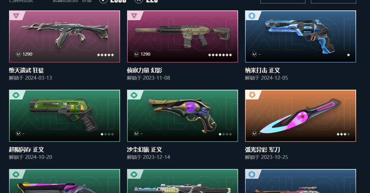Click the pink tier icon on 堕天遗武 狂徒 card
The height and width of the screenshot is (193, 370).
pyautogui.click(x=16, y=16)
